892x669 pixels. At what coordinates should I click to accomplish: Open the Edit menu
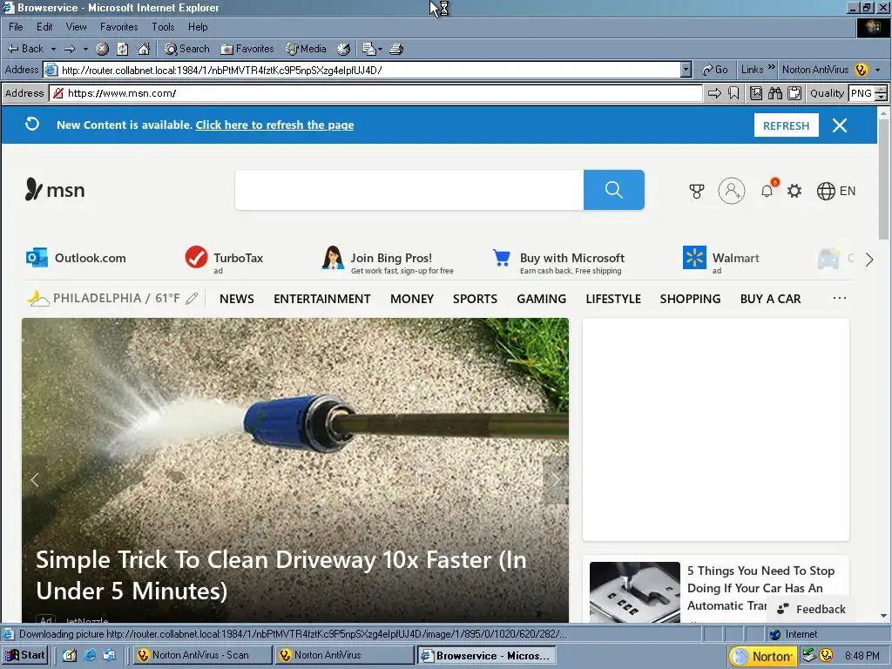click(44, 27)
